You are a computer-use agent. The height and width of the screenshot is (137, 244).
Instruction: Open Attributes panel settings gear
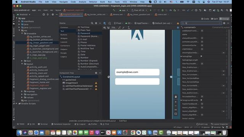(x=224, y=23)
